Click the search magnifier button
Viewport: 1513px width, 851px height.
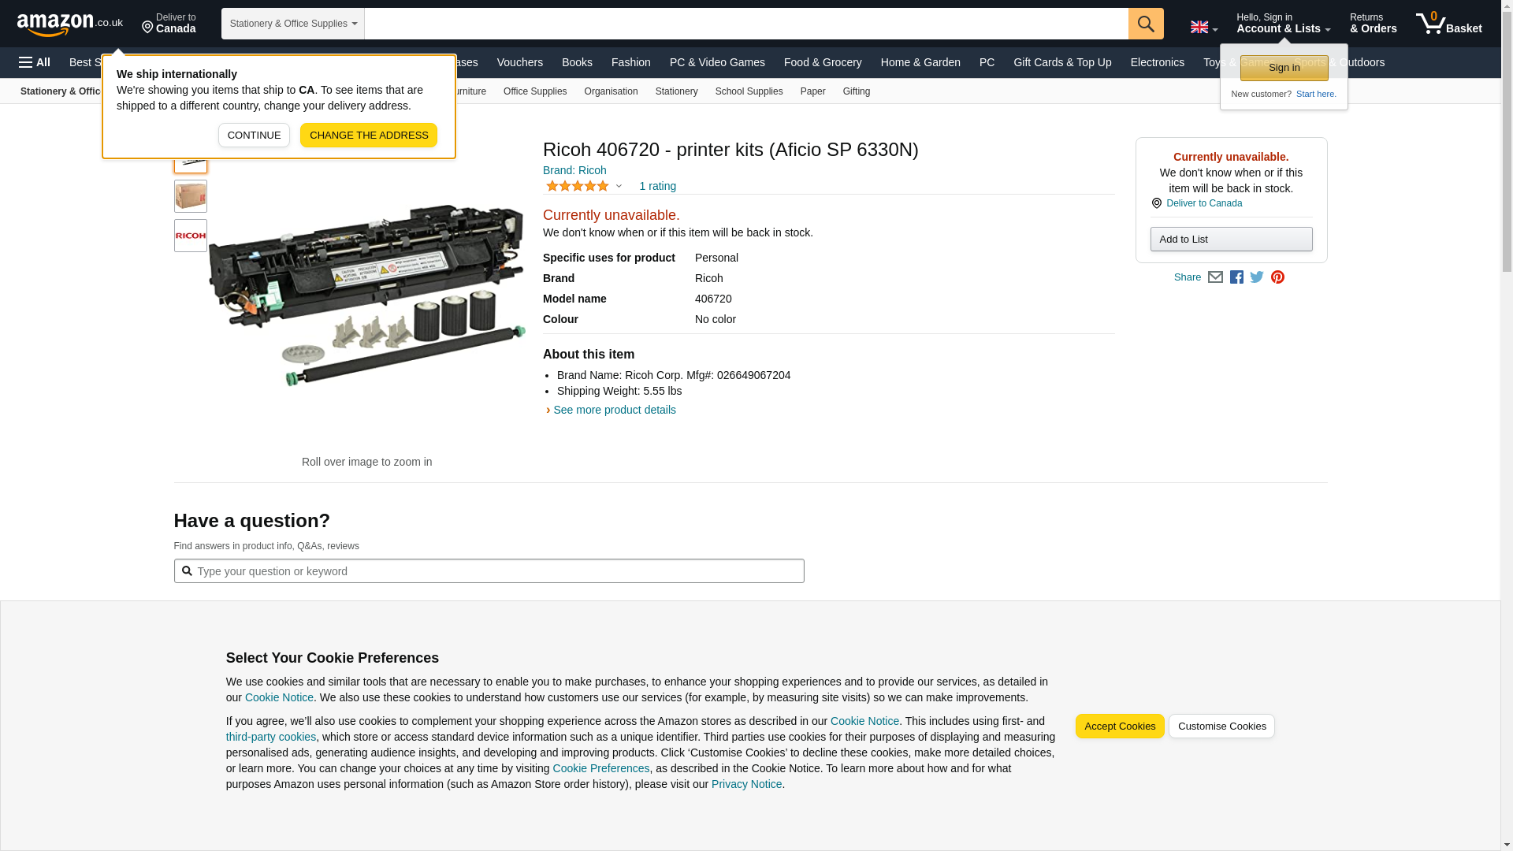(1145, 24)
